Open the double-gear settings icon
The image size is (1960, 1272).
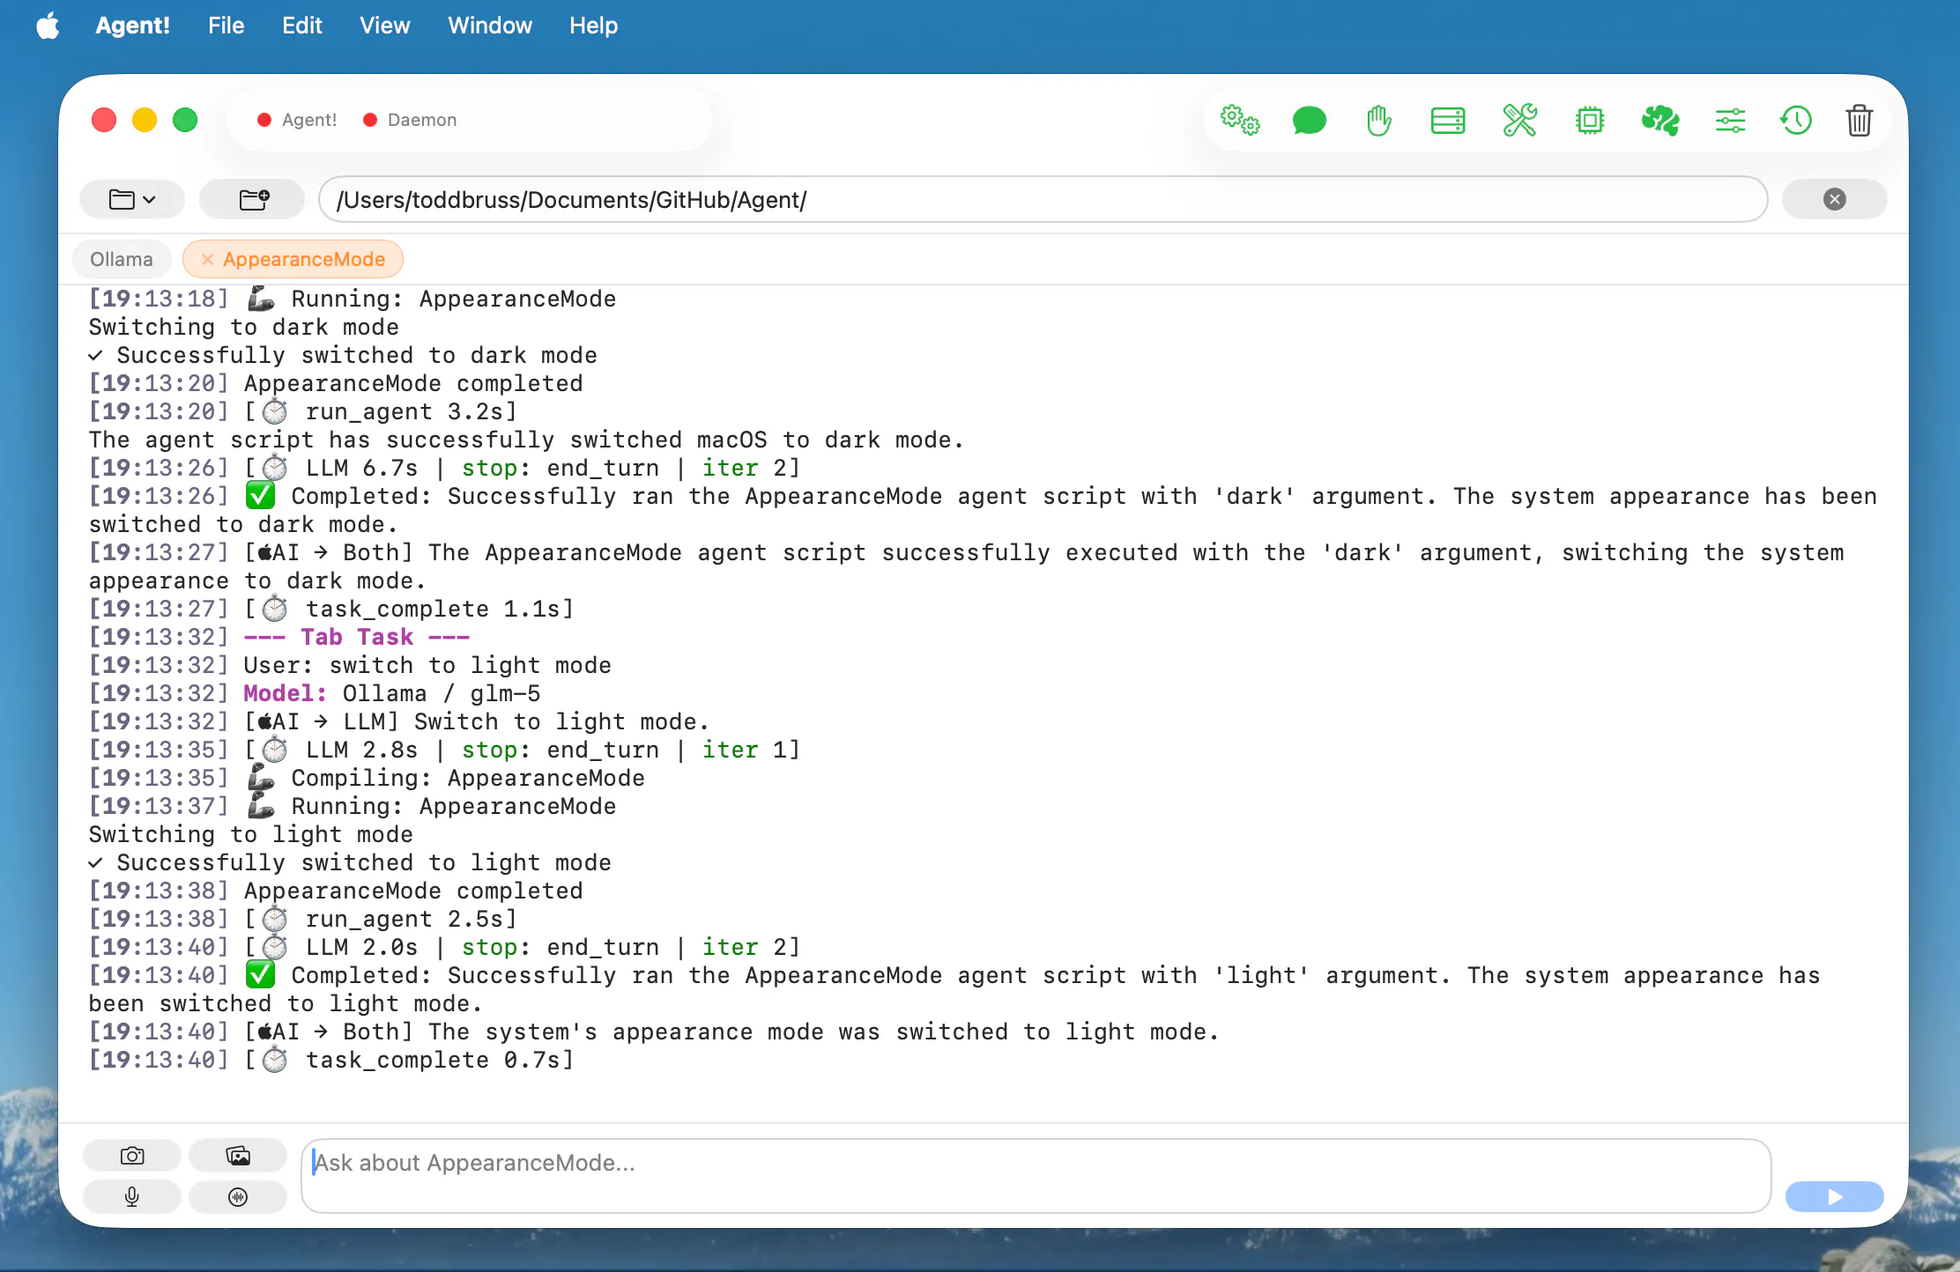1240,120
